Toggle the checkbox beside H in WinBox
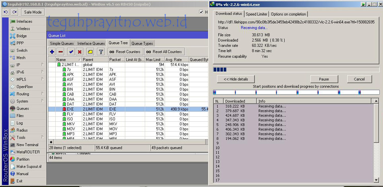383x187 pixels. tap(201, 12)
